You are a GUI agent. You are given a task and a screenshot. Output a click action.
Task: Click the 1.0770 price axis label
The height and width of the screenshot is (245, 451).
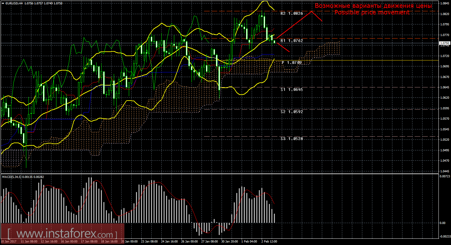[x=444, y=35]
